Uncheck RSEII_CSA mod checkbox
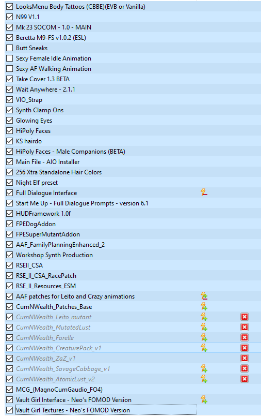Viewport: 261px width, 416px height. point(9,265)
